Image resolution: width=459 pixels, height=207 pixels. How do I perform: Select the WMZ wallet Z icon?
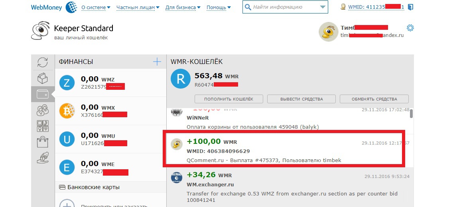pos(67,83)
